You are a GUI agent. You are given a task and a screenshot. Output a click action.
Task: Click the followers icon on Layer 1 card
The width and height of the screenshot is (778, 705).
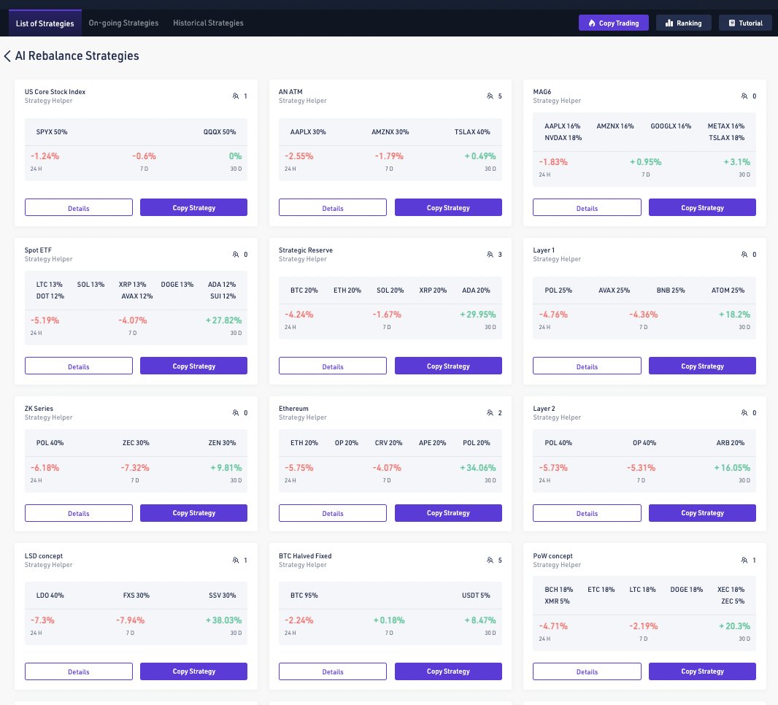(744, 254)
